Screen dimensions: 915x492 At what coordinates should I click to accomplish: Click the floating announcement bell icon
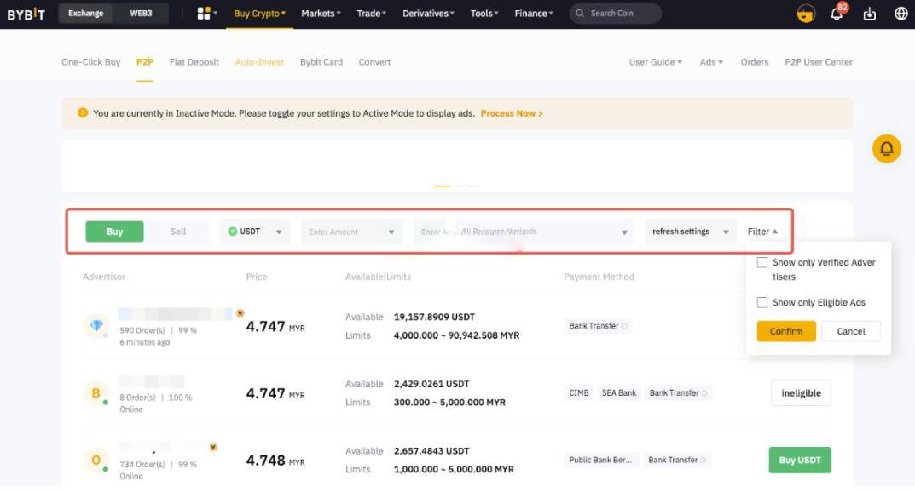887,149
